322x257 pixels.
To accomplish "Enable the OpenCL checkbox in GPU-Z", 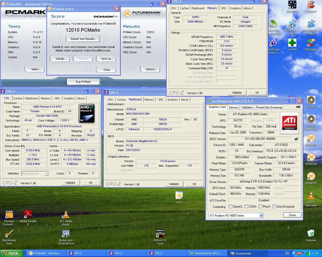I will point(231,207).
